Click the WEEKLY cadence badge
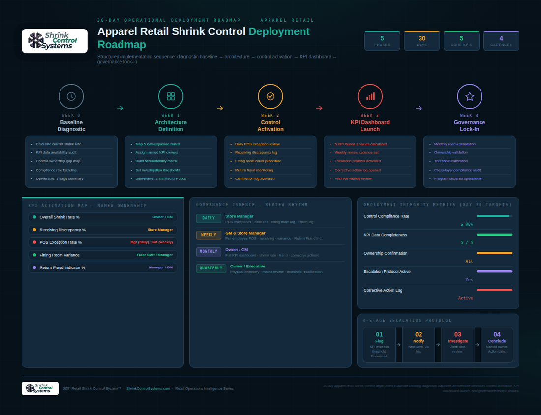The width and height of the screenshot is (541, 415). pos(209,235)
